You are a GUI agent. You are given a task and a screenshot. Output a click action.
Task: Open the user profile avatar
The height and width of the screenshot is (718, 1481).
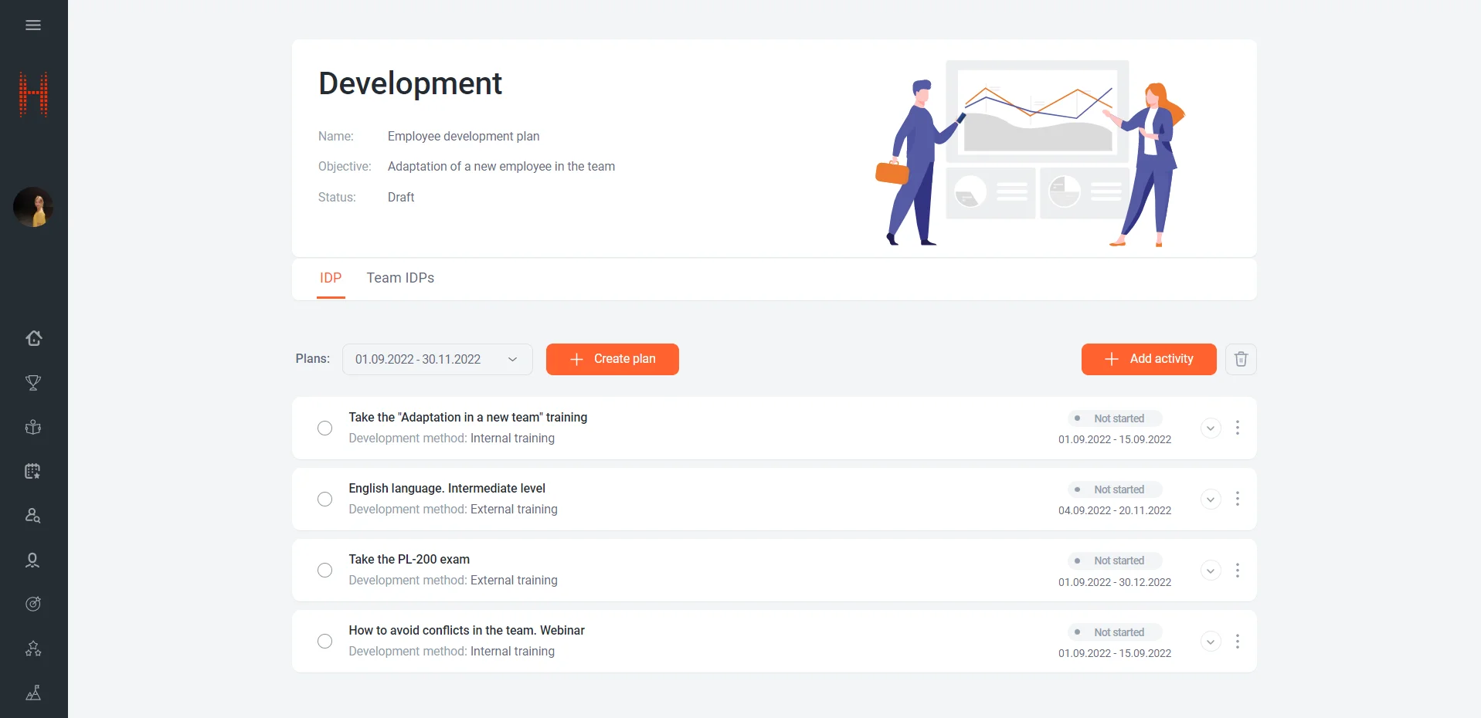coord(33,207)
